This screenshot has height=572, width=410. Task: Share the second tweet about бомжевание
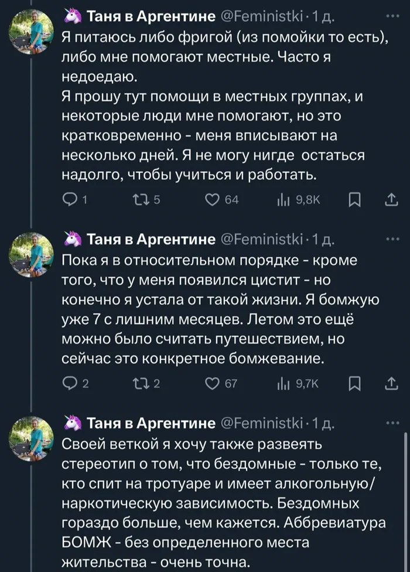pos(389,384)
